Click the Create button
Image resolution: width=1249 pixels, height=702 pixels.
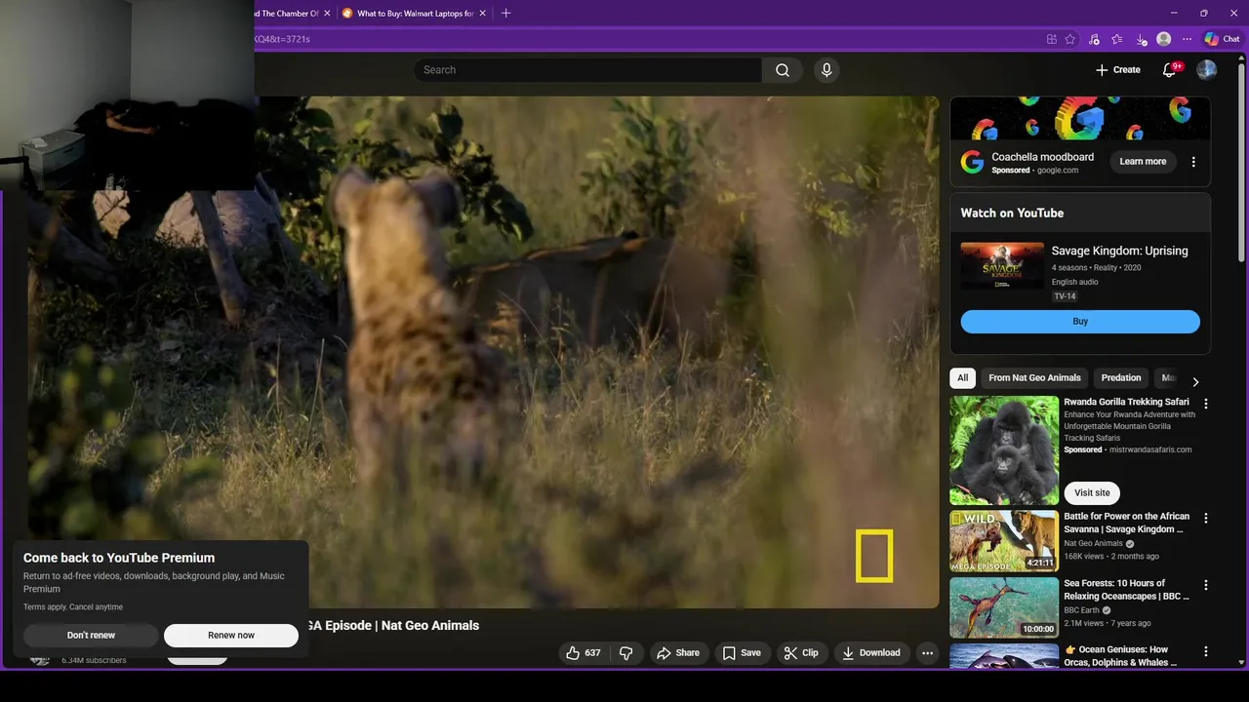click(1117, 70)
